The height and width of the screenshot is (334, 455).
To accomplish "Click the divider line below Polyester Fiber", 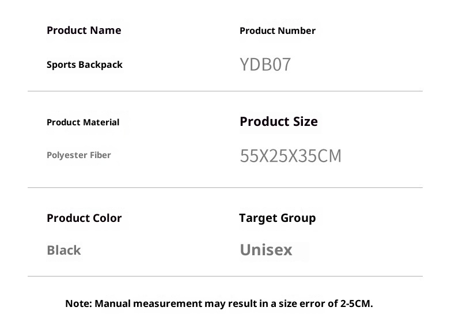I will 225,187.
